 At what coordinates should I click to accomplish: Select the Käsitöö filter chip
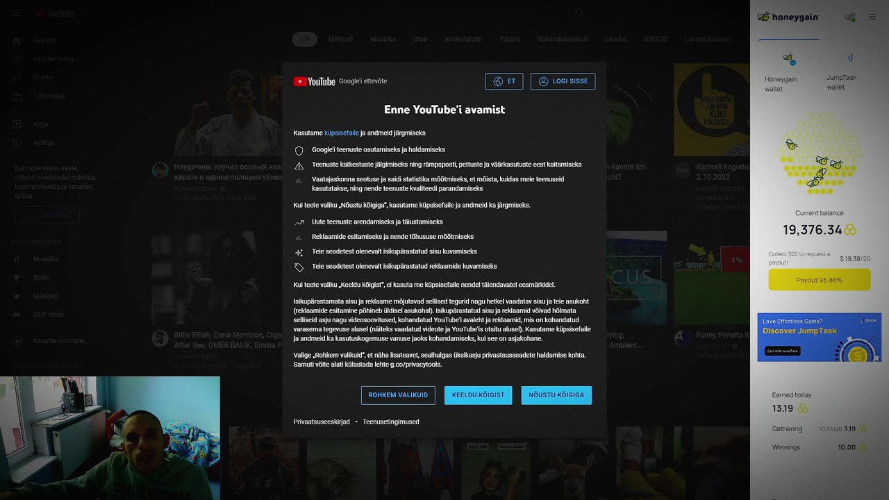coord(656,39)
